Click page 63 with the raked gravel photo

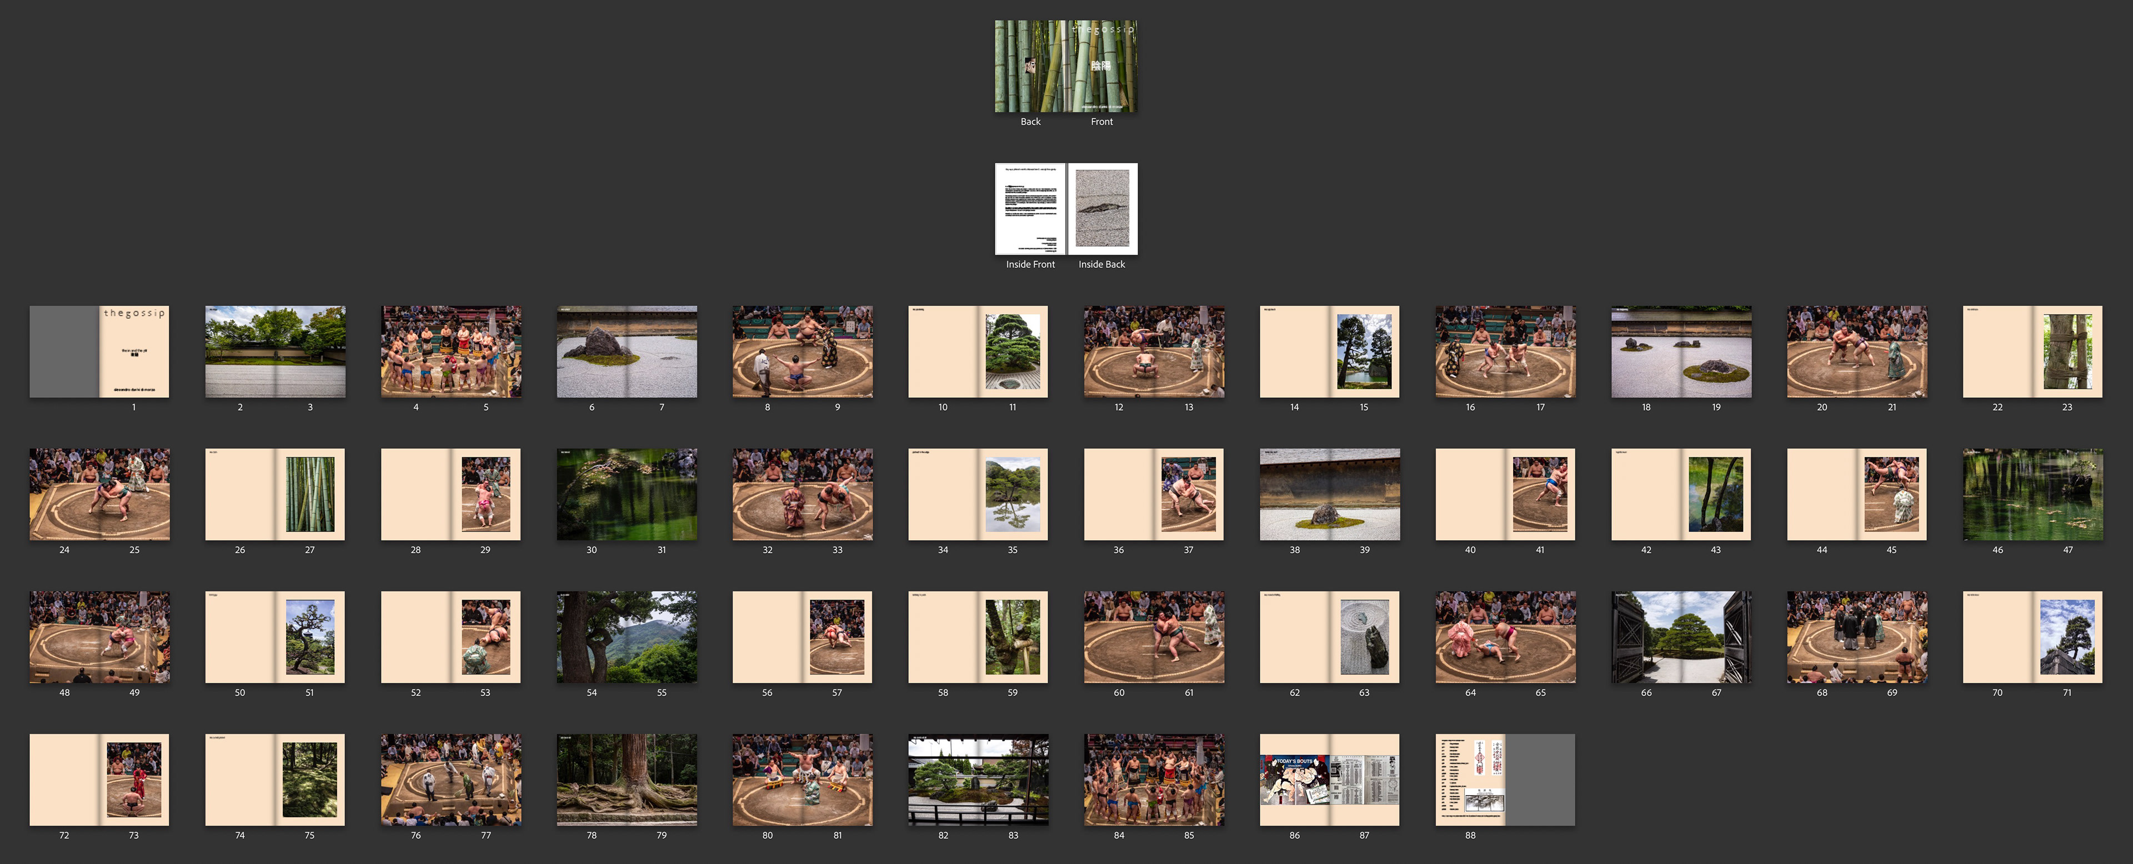coord(1365,637)
